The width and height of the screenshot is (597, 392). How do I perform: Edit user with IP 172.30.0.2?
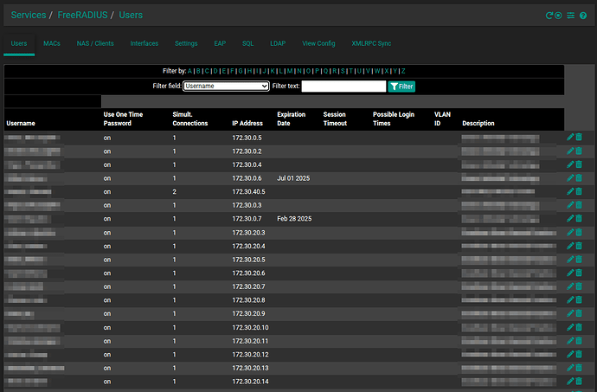click(570, 151)
